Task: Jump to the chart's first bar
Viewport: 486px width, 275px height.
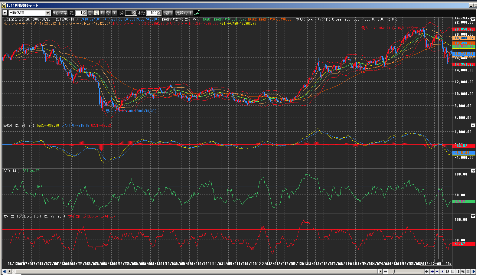Action: pyautogui.click(x=5, y=271)
